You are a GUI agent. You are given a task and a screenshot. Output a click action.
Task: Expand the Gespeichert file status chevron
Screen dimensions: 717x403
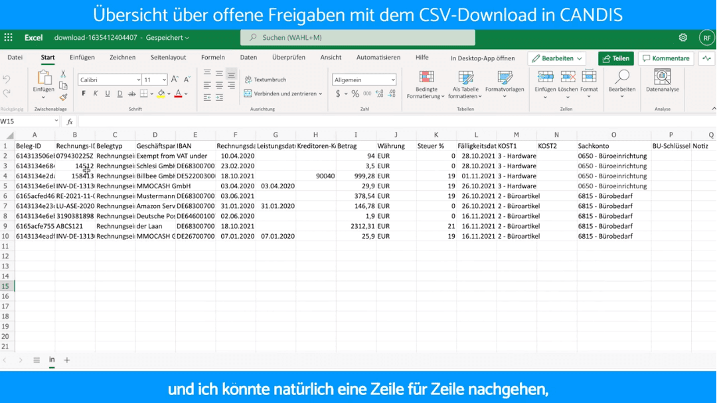click(187, 38)
